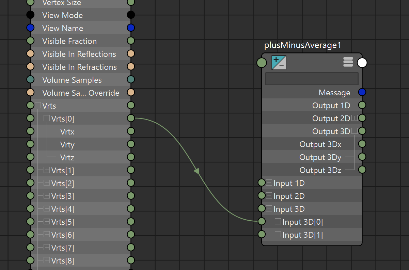
Task: Select the plusMinusAverage1 node title
Action: 302,45
